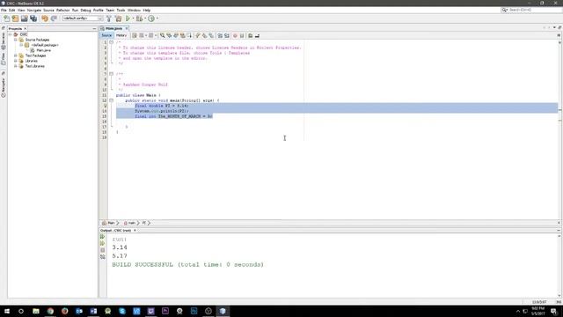Click the New Project toolbar icon
563x317 pixels.
15,18
